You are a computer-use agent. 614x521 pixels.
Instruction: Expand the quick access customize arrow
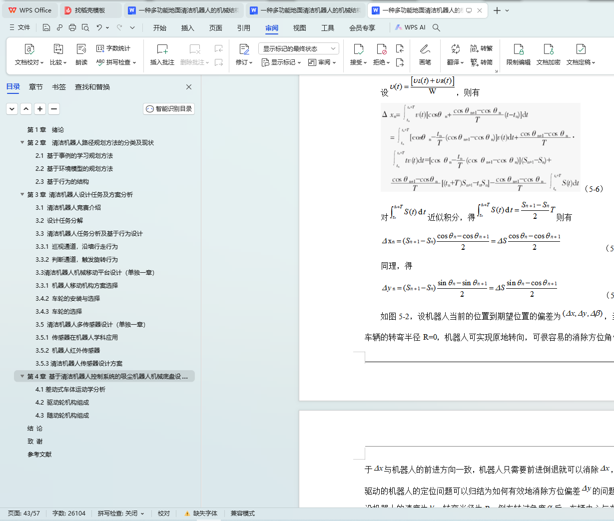coord(132,27)
